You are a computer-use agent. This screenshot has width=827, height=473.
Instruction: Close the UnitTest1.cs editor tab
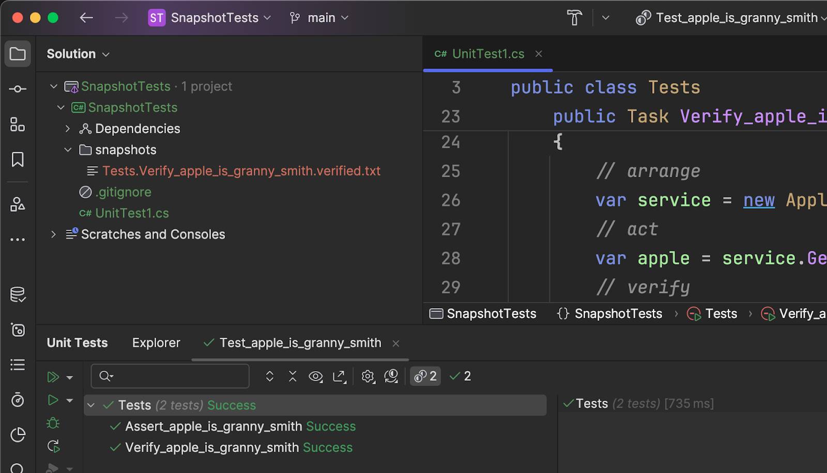pos(539,54)
